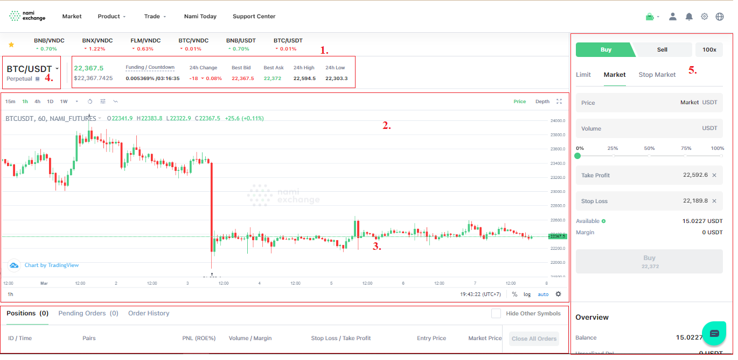738x360 pixels.
Task: Click the Perpetual info icon
Action: (37, 79)
